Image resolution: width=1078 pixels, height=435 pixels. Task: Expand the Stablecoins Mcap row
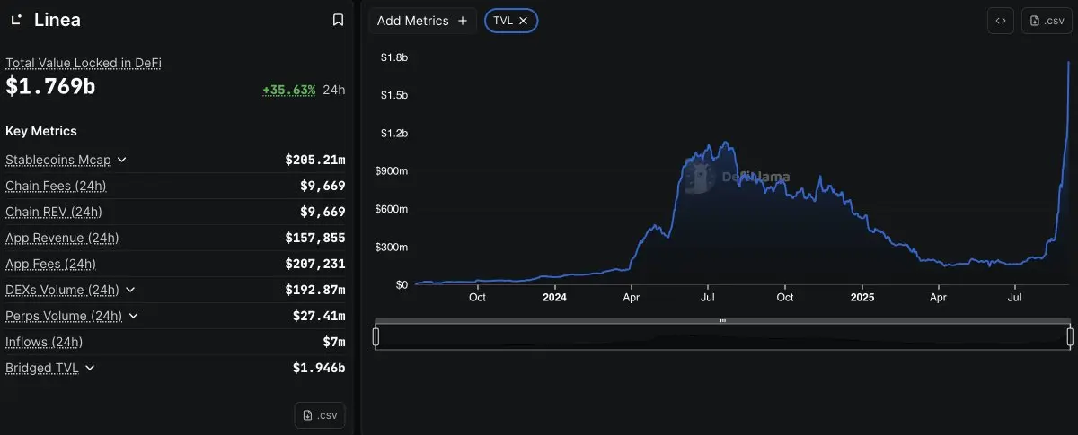coord(122,160)
